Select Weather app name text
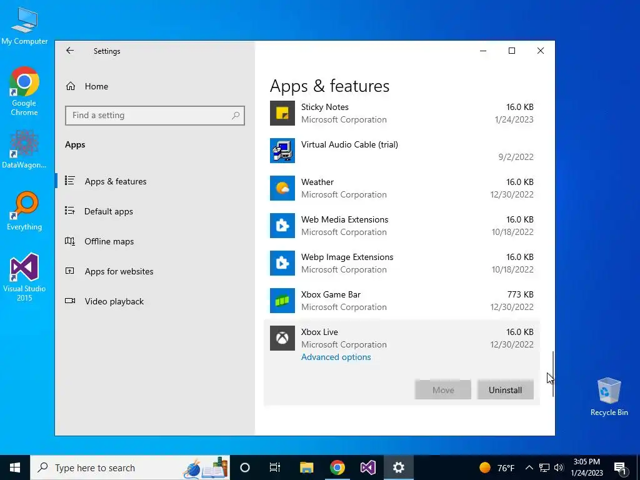 [x=317, y=182]
